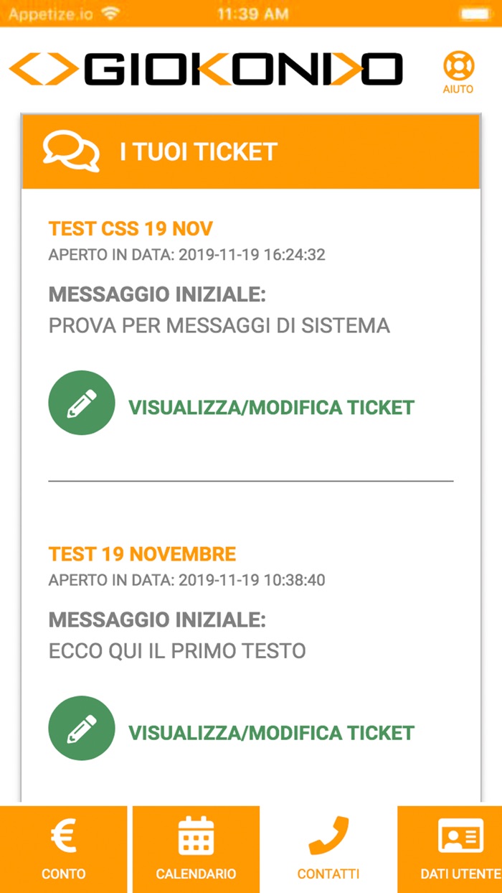502x893 pixels.
Task: Open Visualizza/Modifica Ticket link under TEST CSS 19 NOV
Action: (271, 408)
